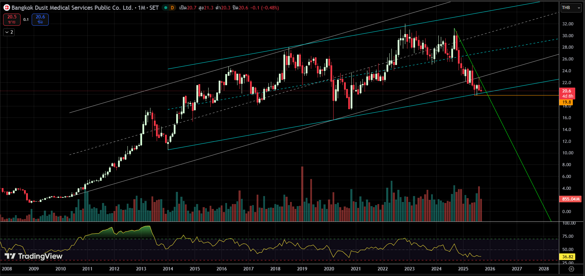Viewport: 585px width, 276px height.
Task: Click 2023 on the time axis
Action: coord(409,269)
